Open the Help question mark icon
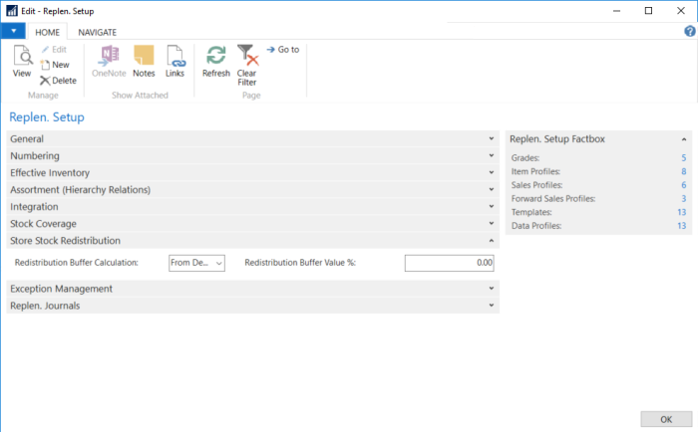 [x=689, y=32]
